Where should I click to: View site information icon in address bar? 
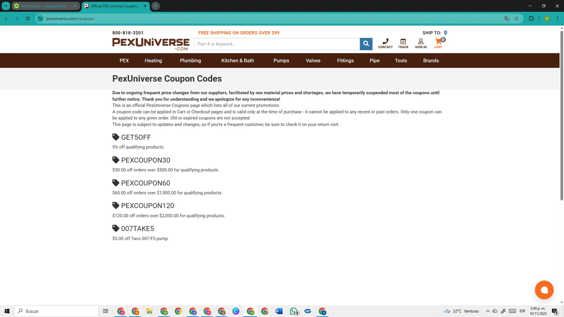coord(40,18)
